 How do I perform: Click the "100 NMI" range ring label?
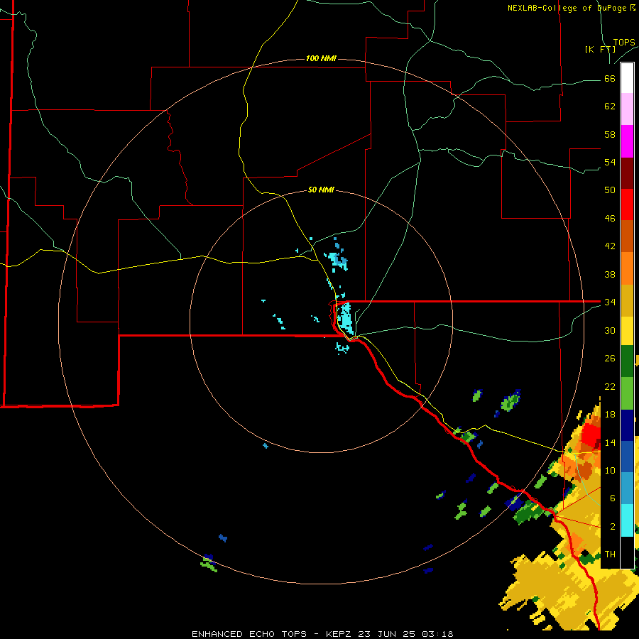(x=321, y=59)
